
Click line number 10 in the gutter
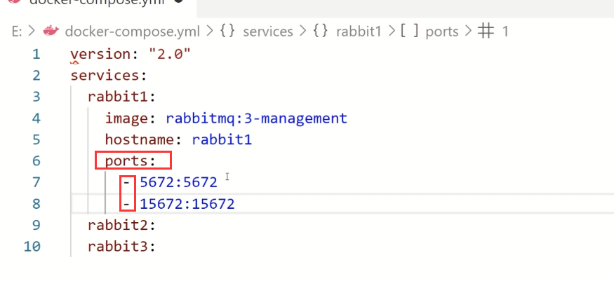tap(32, 247)
